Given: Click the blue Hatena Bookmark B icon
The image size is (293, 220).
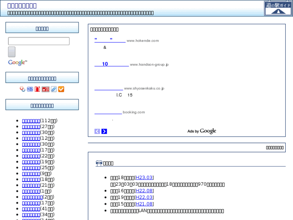Looking at the screenshot, I should click(30, 89).
